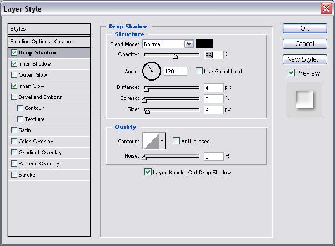Open the black shadow color swatch
Image resolution: width=335 pixels, height=246 pixels.
tap(204, 44)
